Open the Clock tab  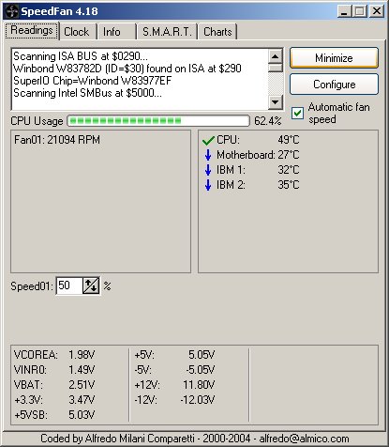pos(77,32)
